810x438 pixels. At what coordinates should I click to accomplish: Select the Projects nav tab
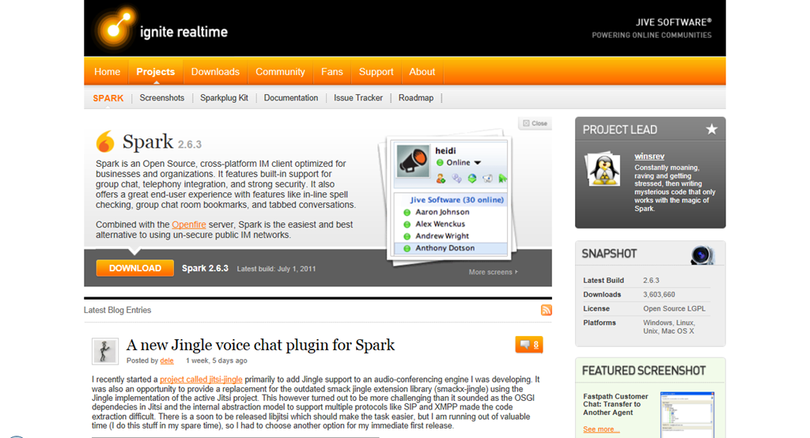156,72
